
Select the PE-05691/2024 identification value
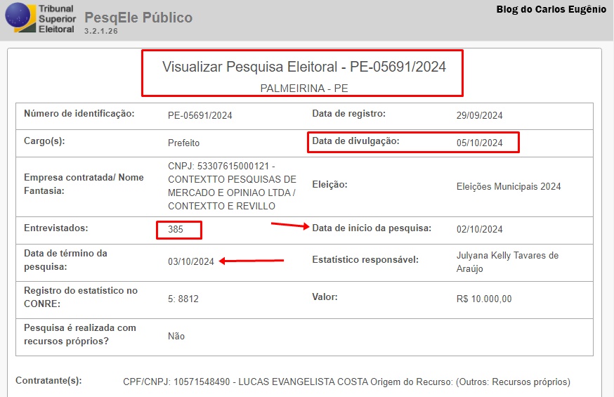click(200, 115)
